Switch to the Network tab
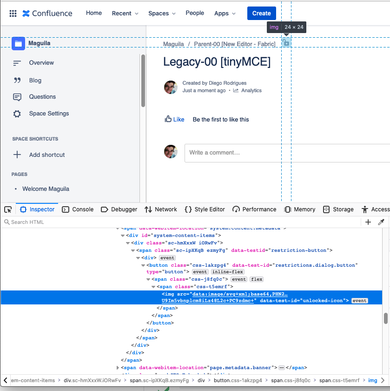 click(x=161, y=209)
